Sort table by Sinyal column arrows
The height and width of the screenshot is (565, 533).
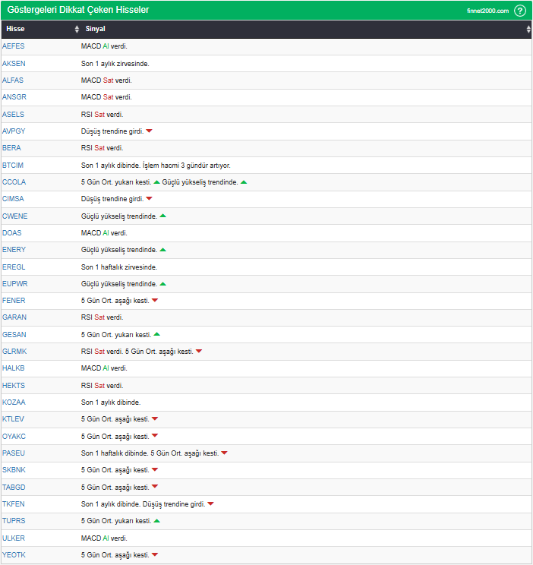click(x=528, y=29)
